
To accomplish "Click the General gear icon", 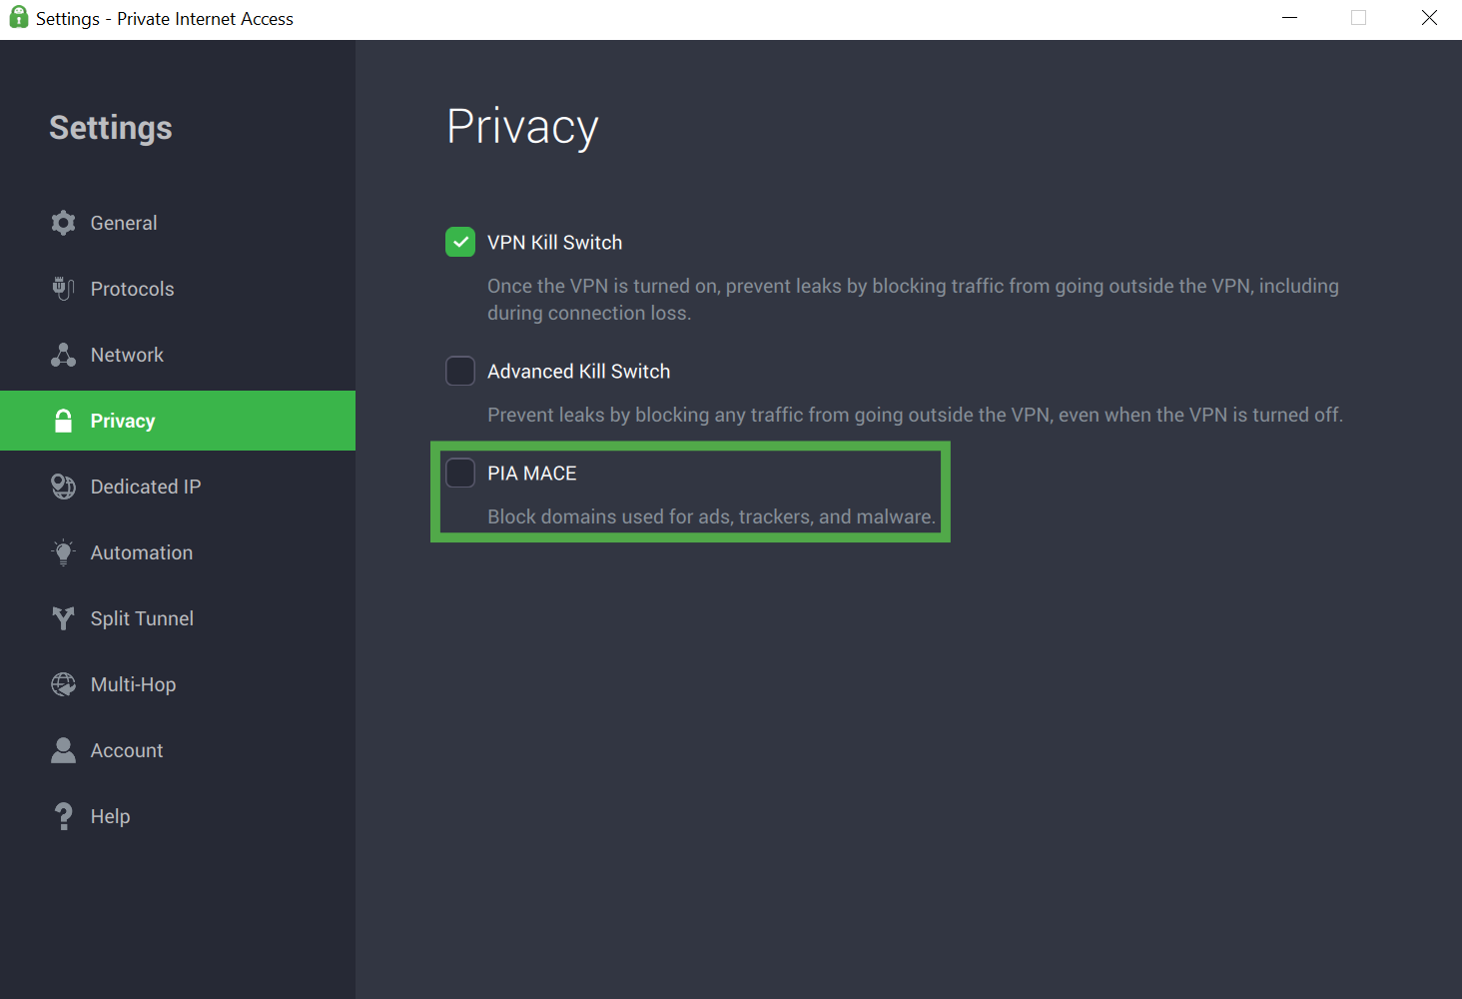I will (x=63, y=223).
